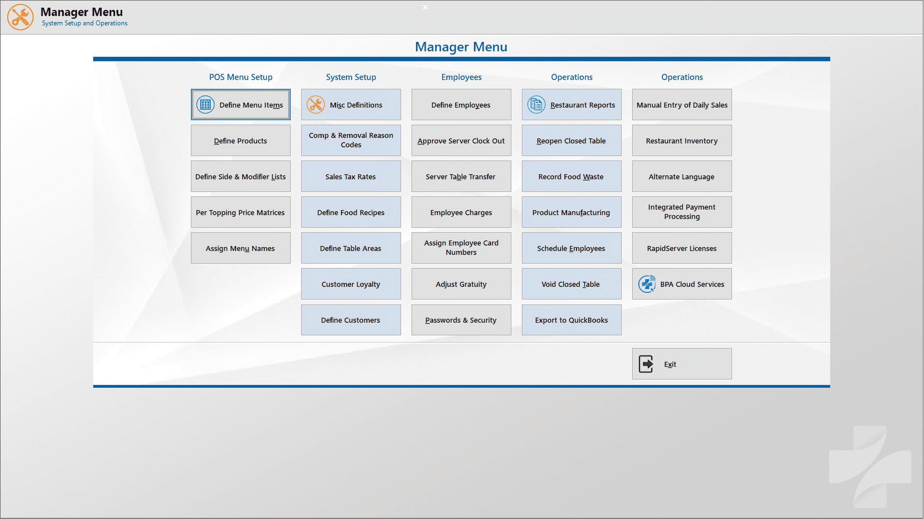
Task: Click the documents icon on Restaurant Reports
Action: (x=536, y=105)
